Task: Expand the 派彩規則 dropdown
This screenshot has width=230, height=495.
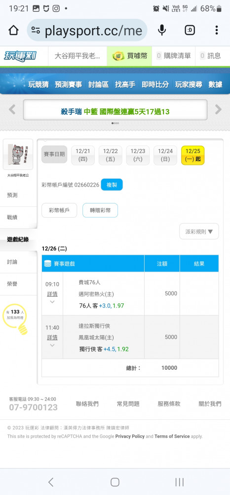Action: 199,231
